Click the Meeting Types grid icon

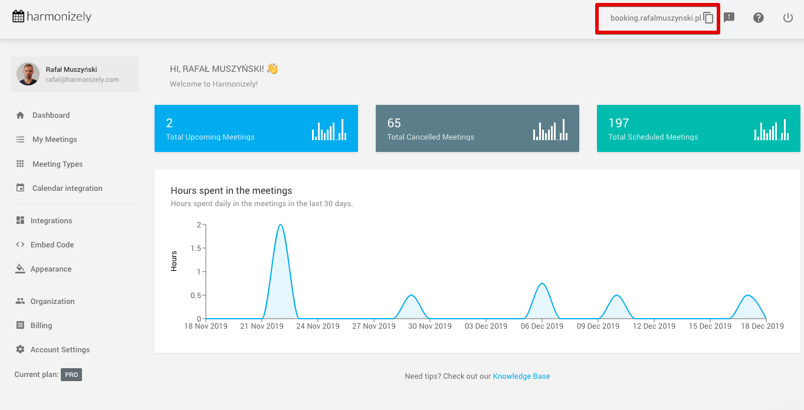pos(20,164)
